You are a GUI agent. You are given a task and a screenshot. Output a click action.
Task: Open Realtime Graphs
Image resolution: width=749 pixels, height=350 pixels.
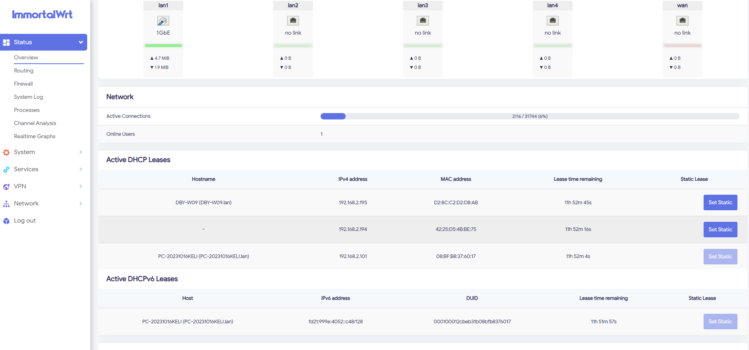pyautogui.click(x=35, y=136)
